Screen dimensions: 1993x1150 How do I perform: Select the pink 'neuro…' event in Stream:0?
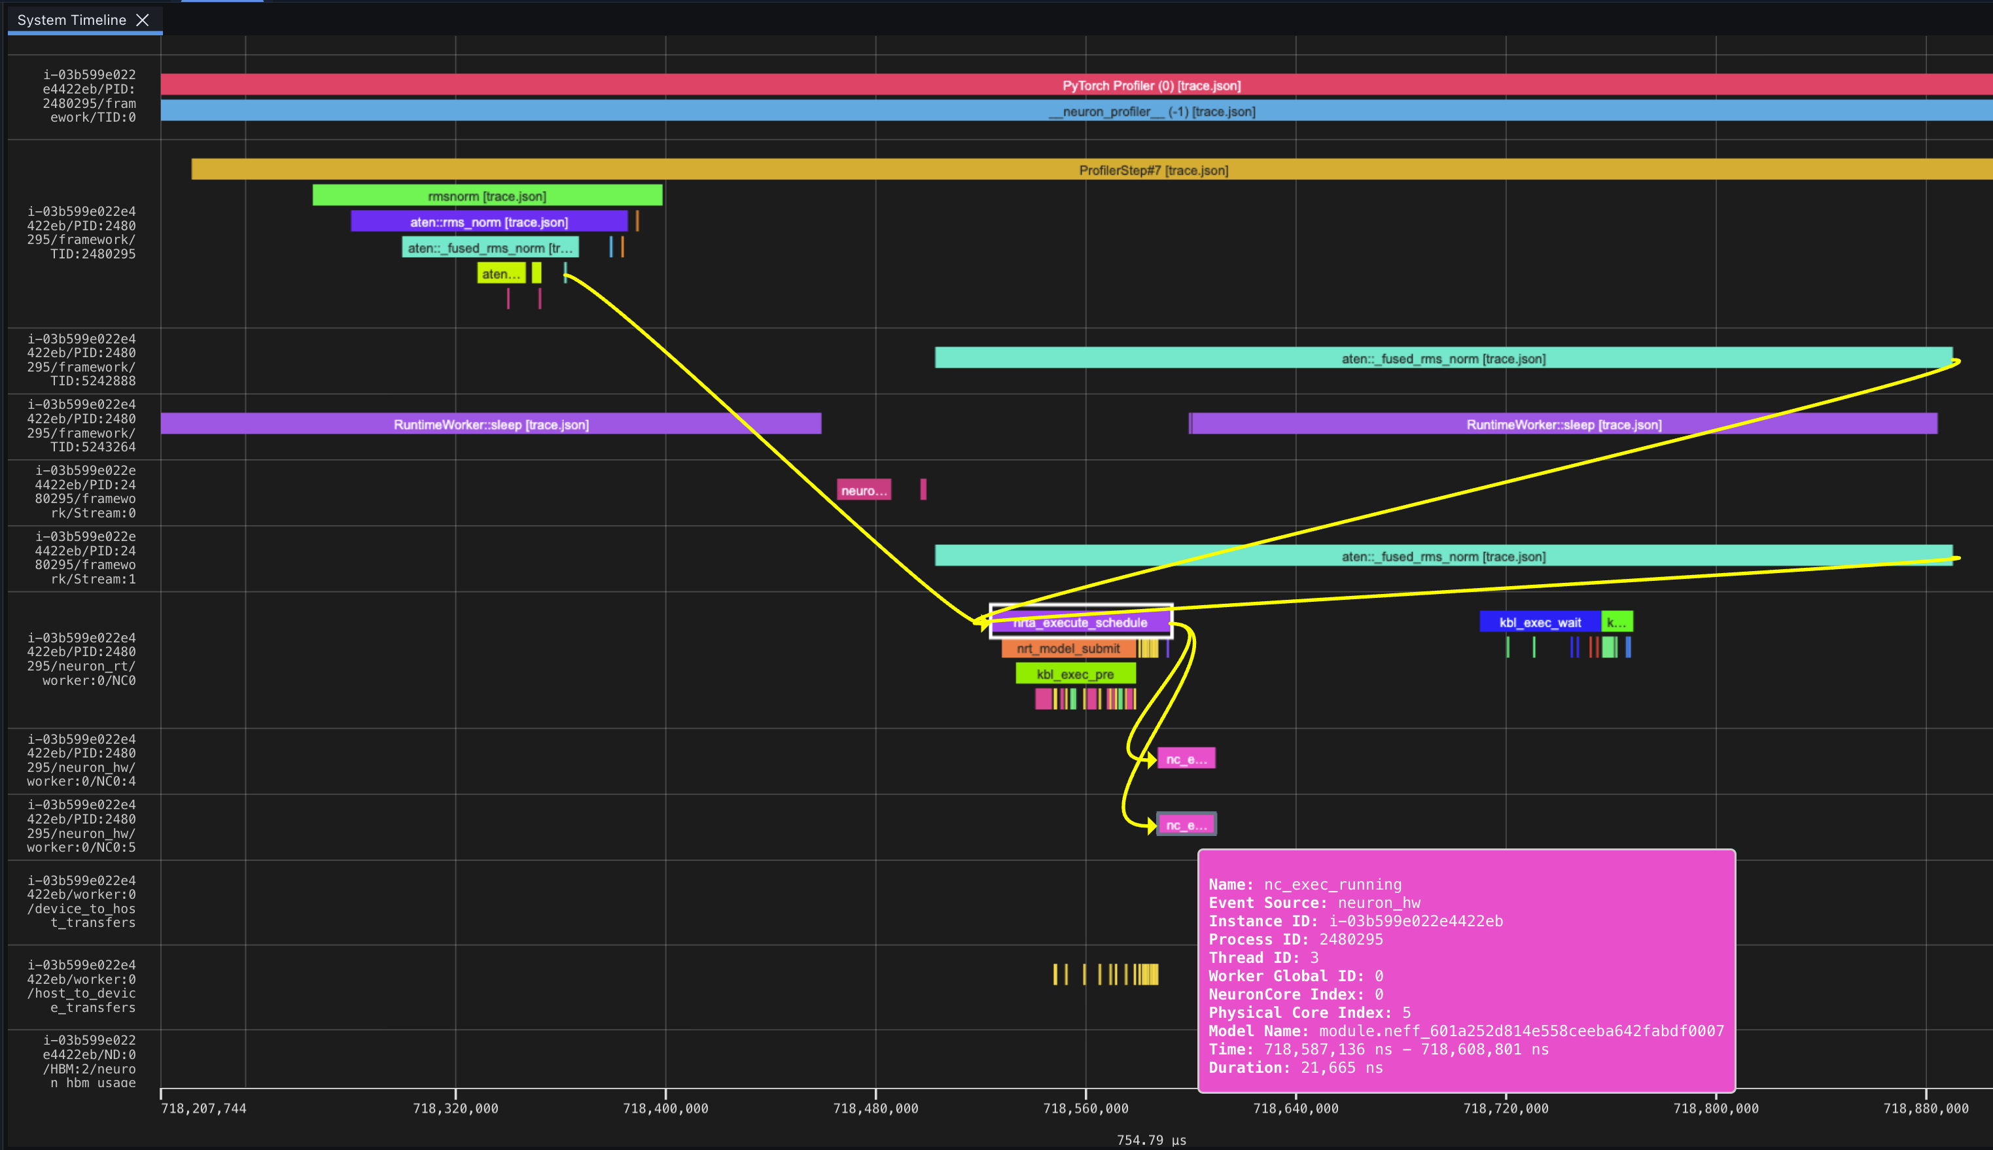(x=864, y=490)
